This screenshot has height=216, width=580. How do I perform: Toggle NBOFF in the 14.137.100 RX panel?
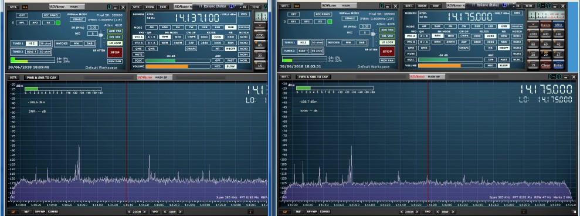231,49
